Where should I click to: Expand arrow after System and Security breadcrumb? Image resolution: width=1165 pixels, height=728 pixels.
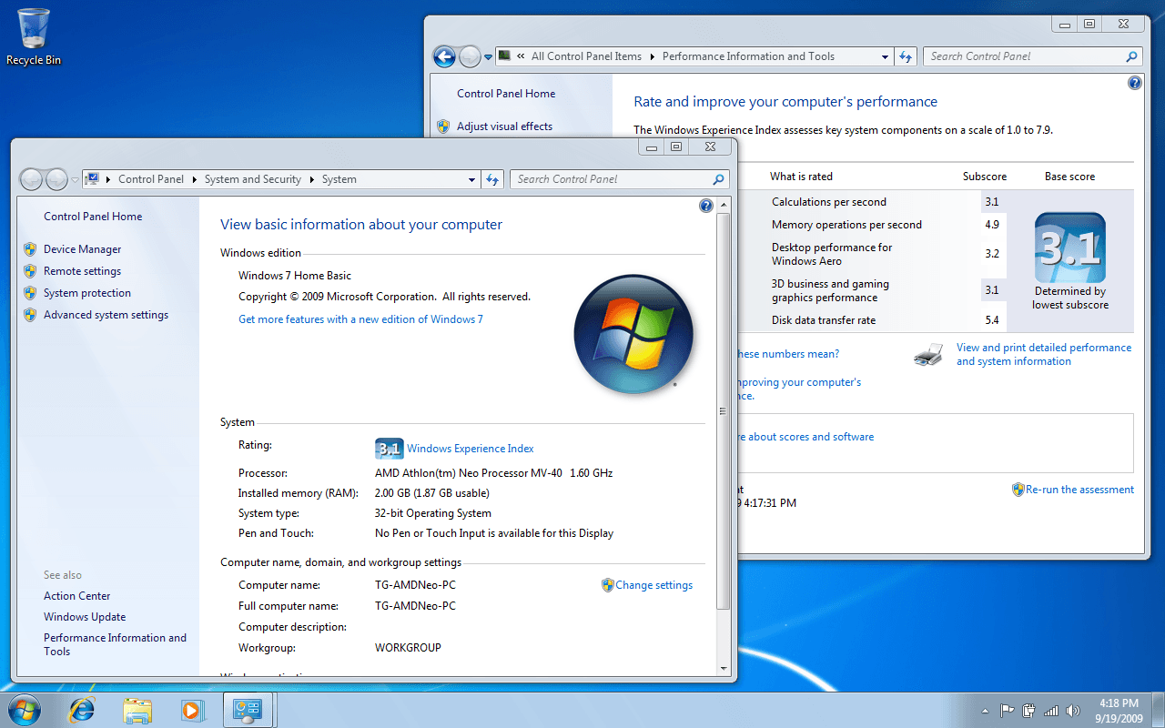click(312, 179)
